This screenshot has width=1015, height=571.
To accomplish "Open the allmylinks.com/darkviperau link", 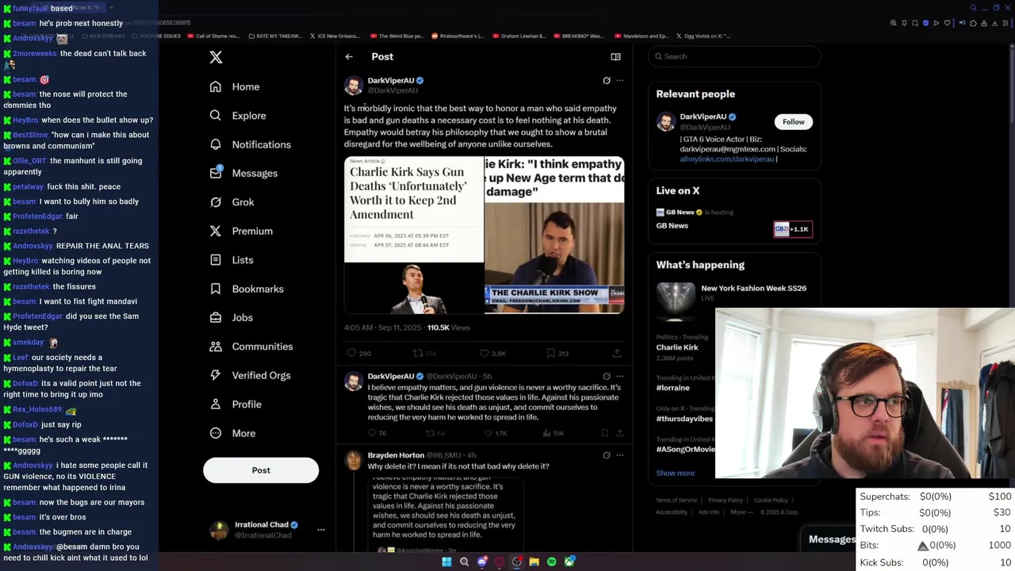I will [726, 159].
